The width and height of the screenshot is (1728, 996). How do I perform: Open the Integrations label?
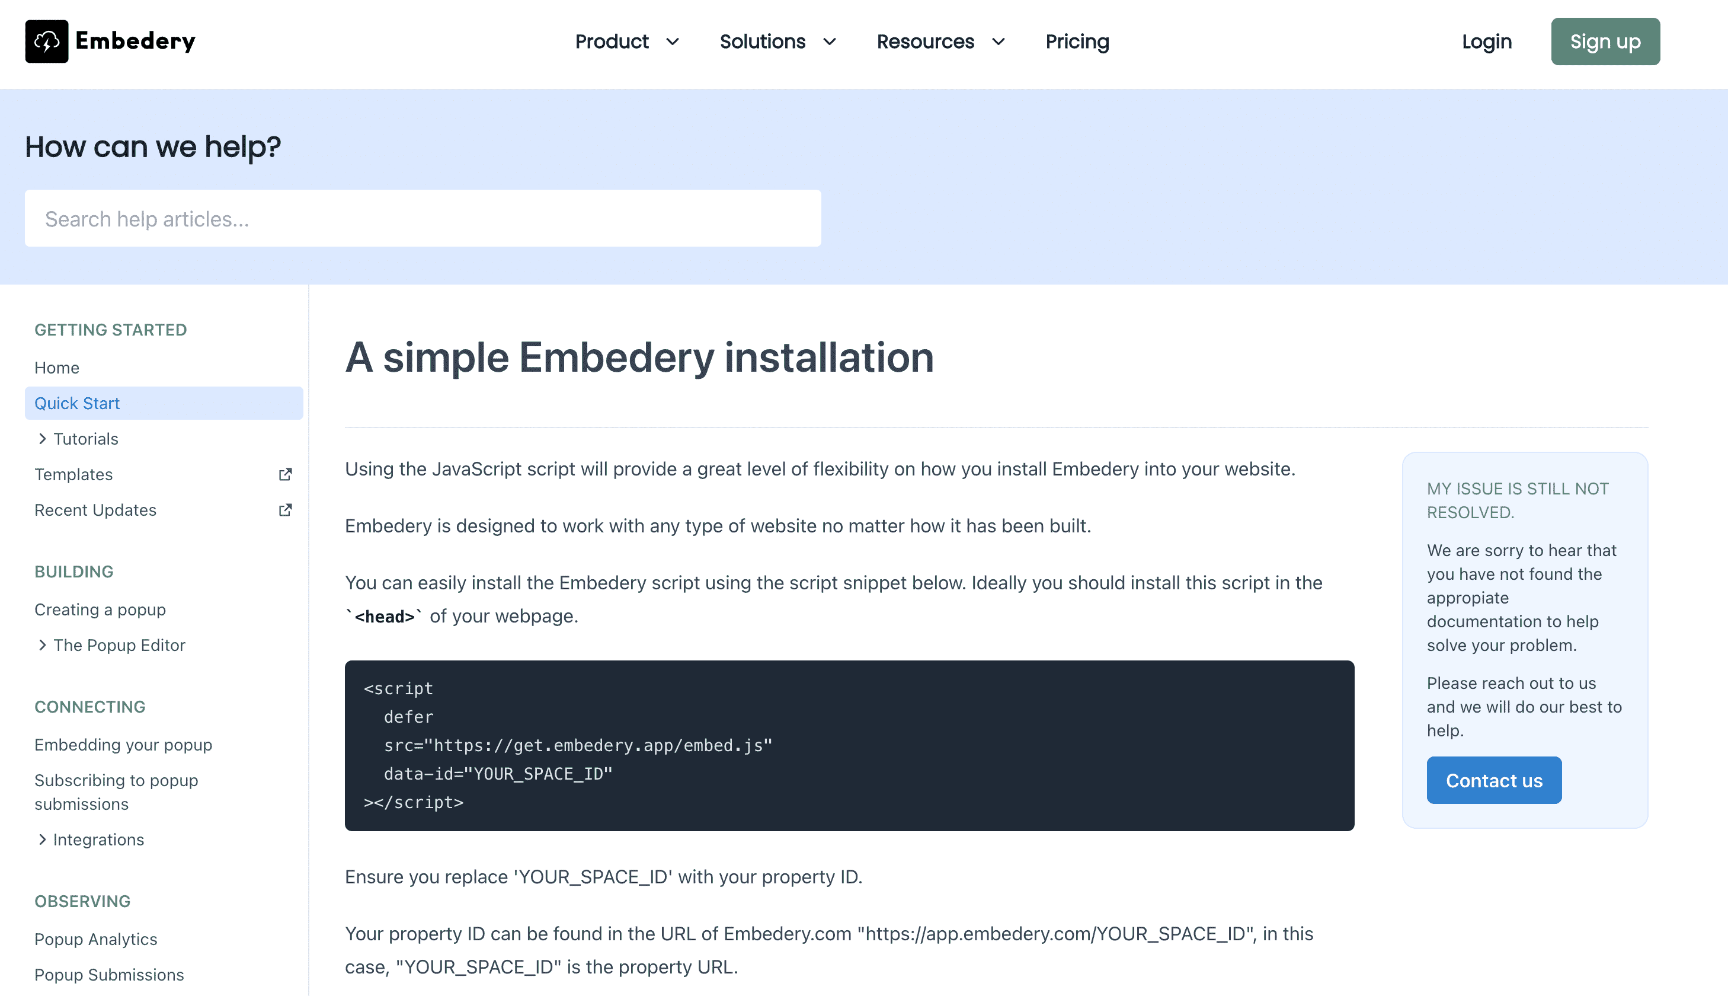coord(98,839)
